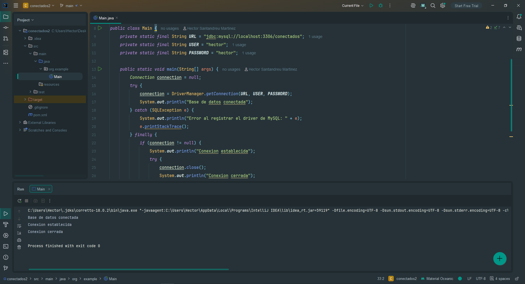
Task: Open the Run tool window icon
Action: pos(6,214)
